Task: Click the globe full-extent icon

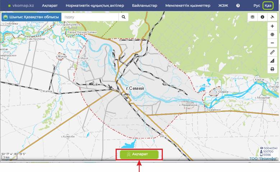Action: (x=272, y=35)
